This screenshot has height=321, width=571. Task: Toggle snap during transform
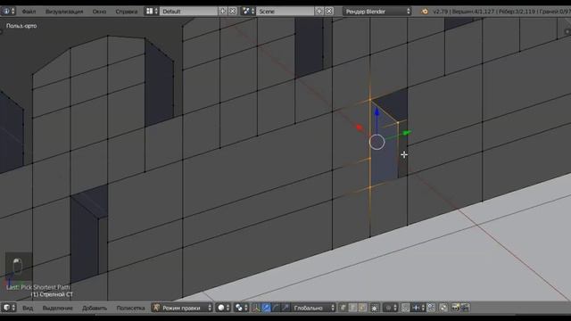(x=405, y=308)
